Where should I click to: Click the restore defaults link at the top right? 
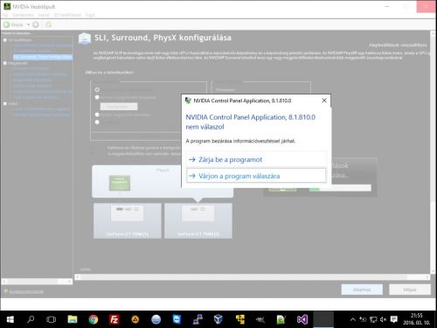[398, 45]
